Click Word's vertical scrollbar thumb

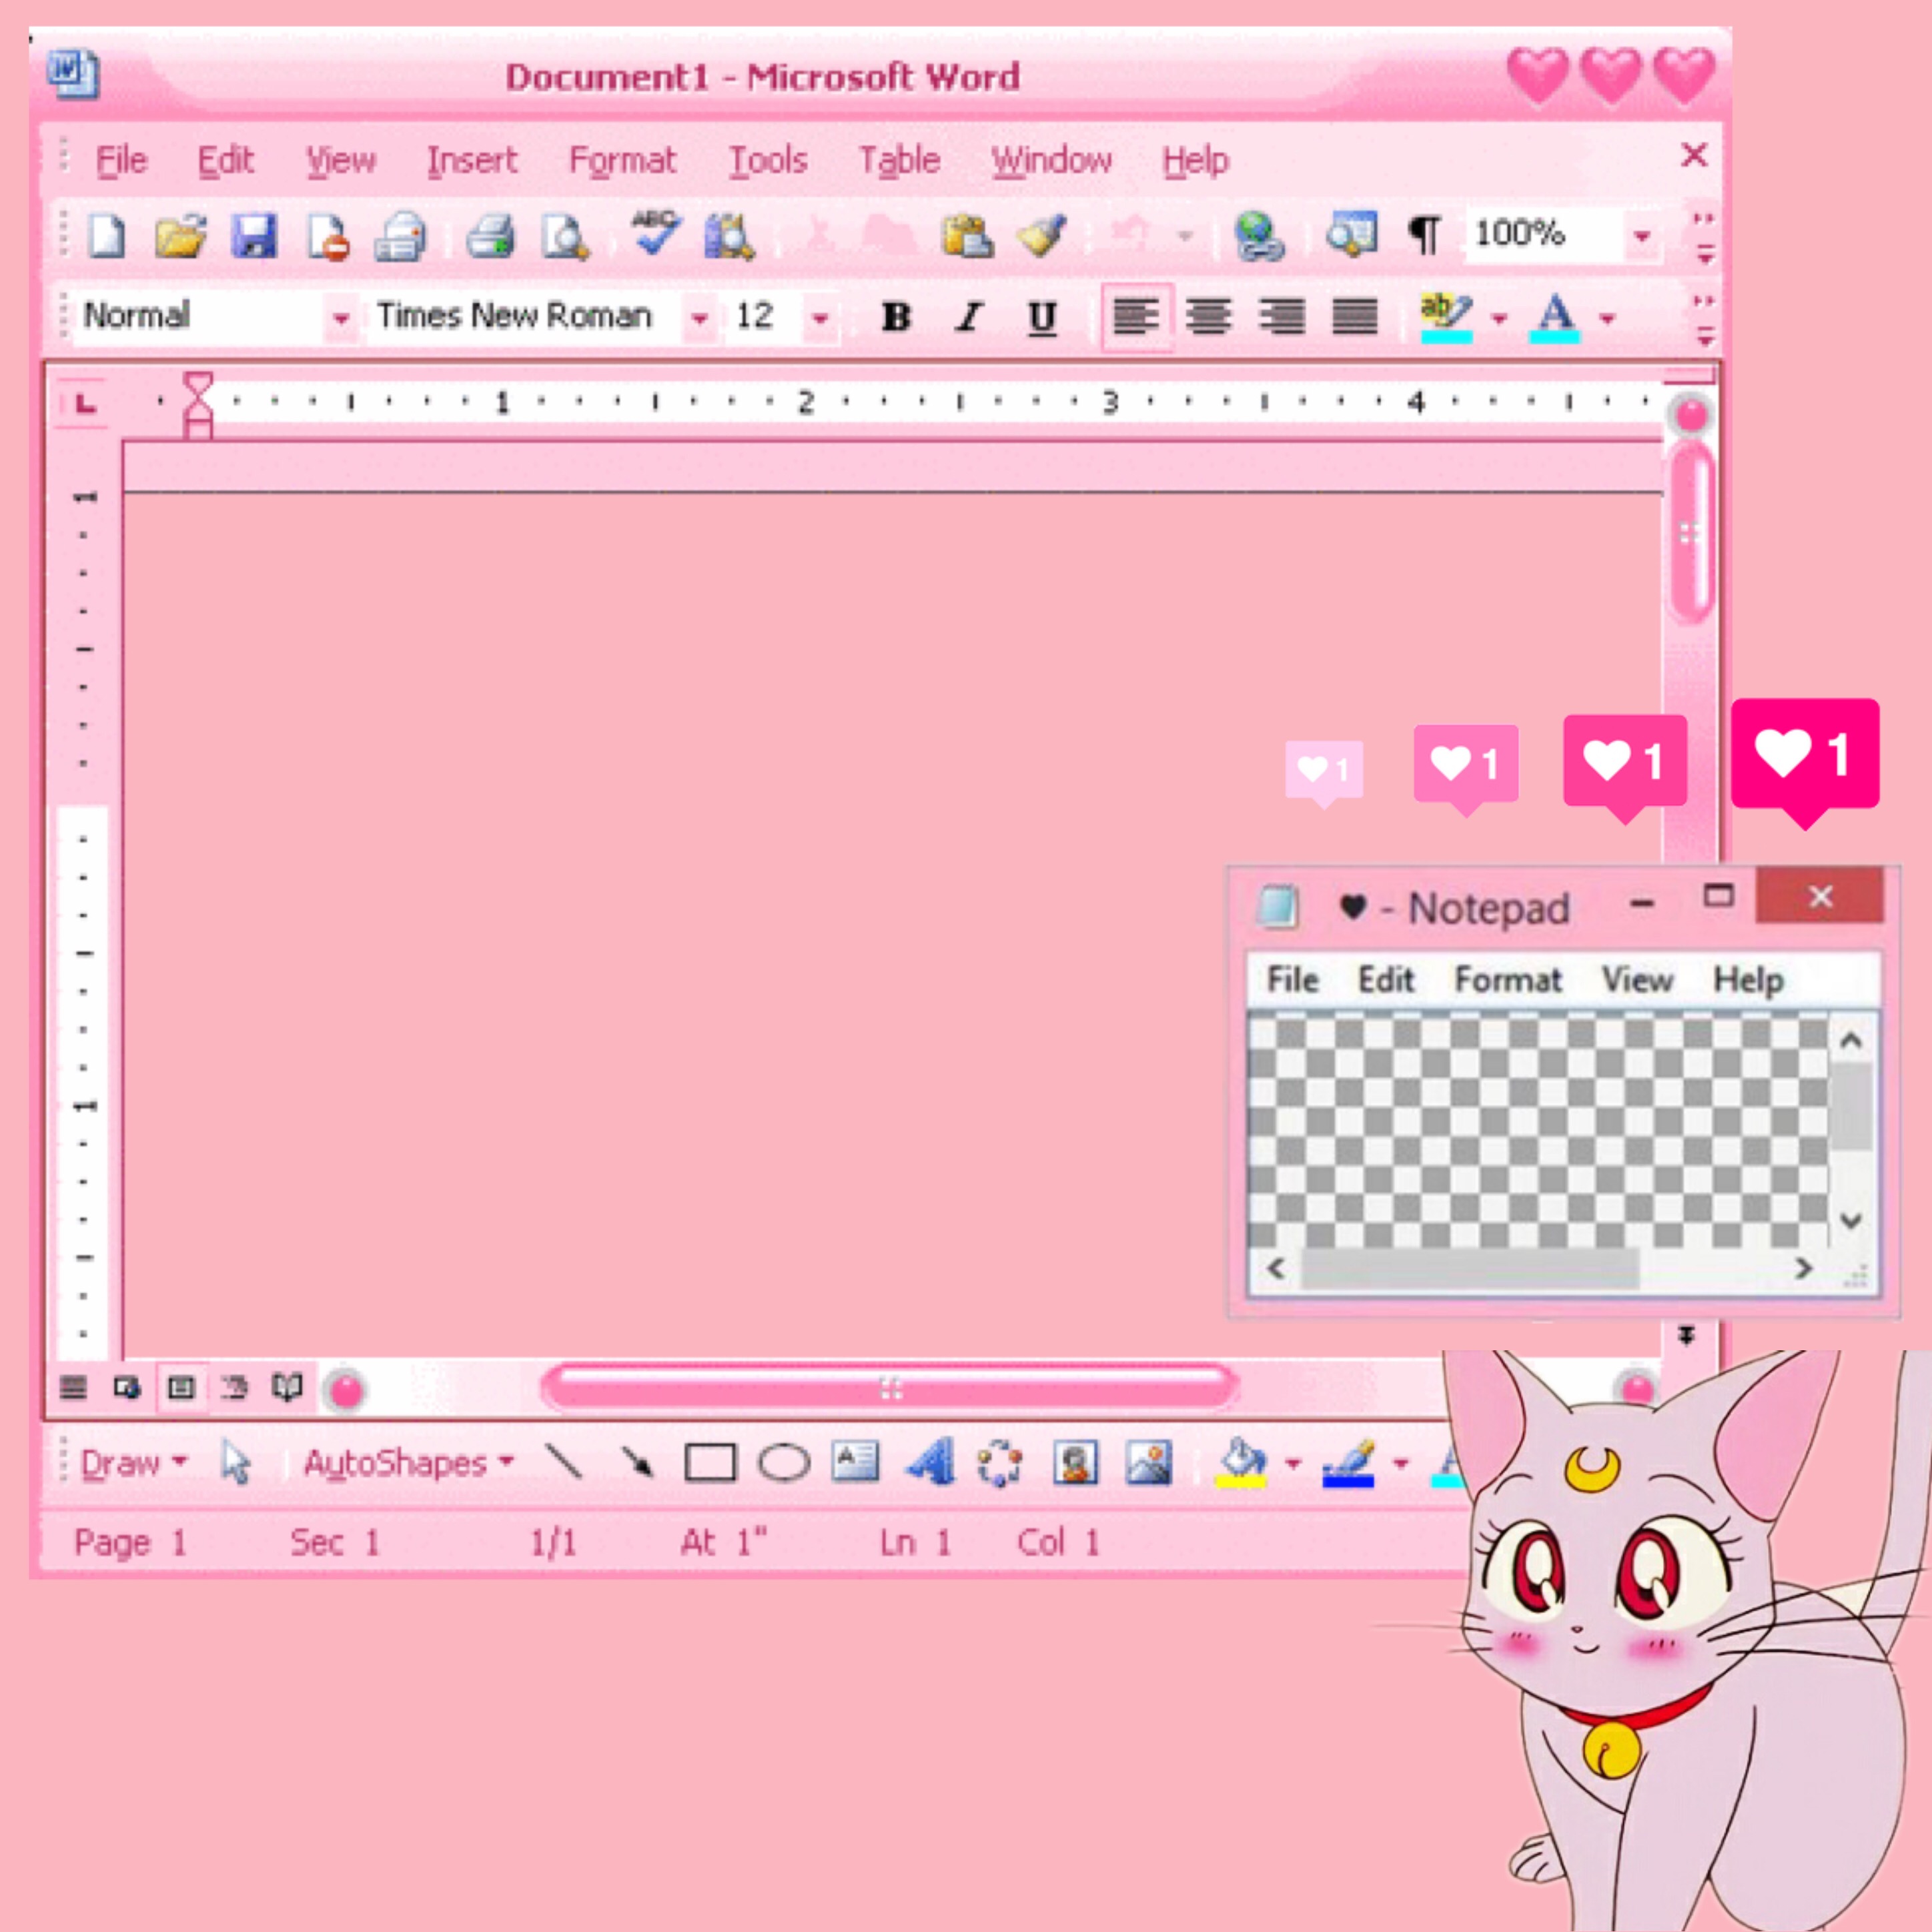coord(1691,533)
